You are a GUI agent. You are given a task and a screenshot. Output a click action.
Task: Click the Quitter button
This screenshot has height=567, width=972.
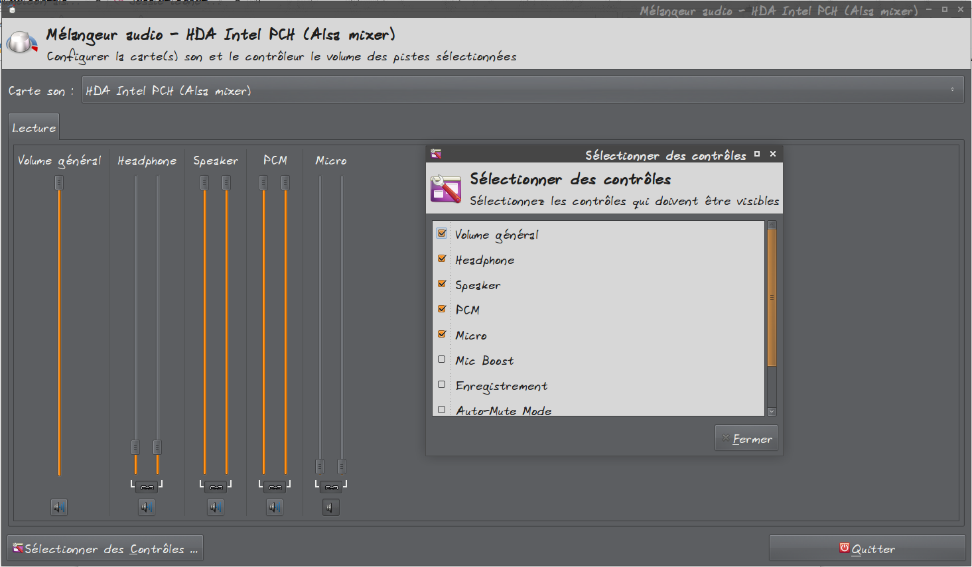pos(867,548)
